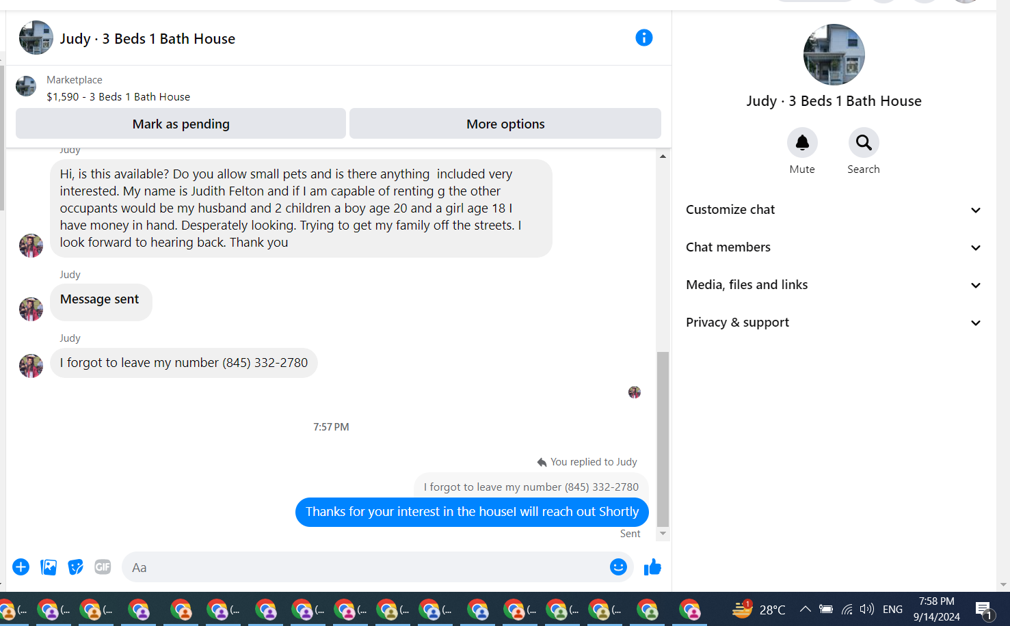The height and width of the screenshot is (626, 1010).
Task: Open the listing house thumbnail in side panel
Action: click(834, 55)
